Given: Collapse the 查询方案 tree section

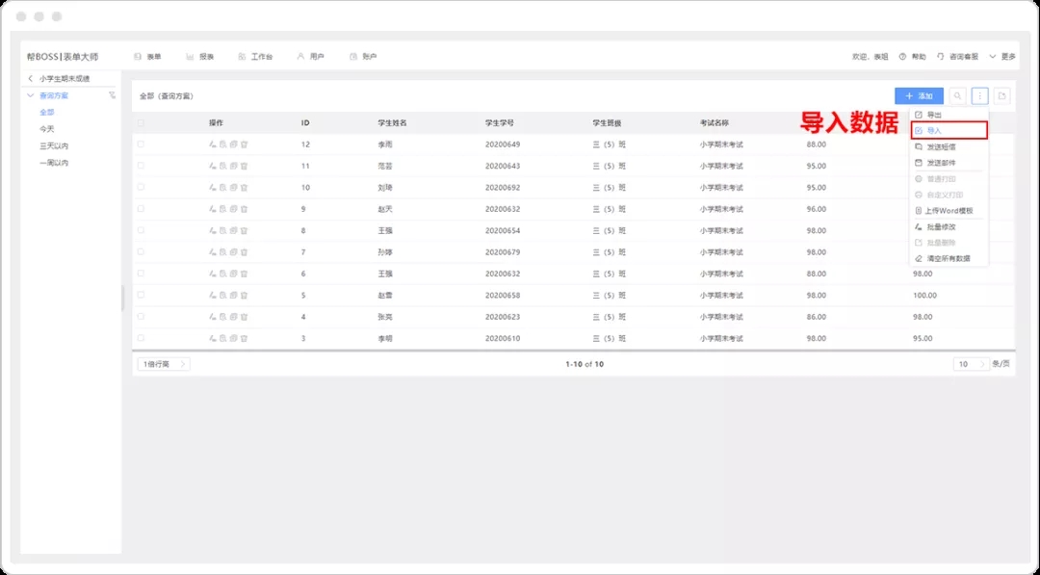Looking at the screenshot, I should 31,95.
